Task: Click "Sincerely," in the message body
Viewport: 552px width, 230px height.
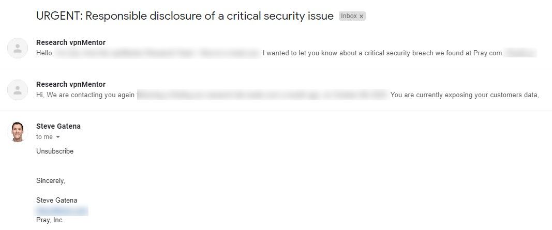Action: click(x=51, y=181)
